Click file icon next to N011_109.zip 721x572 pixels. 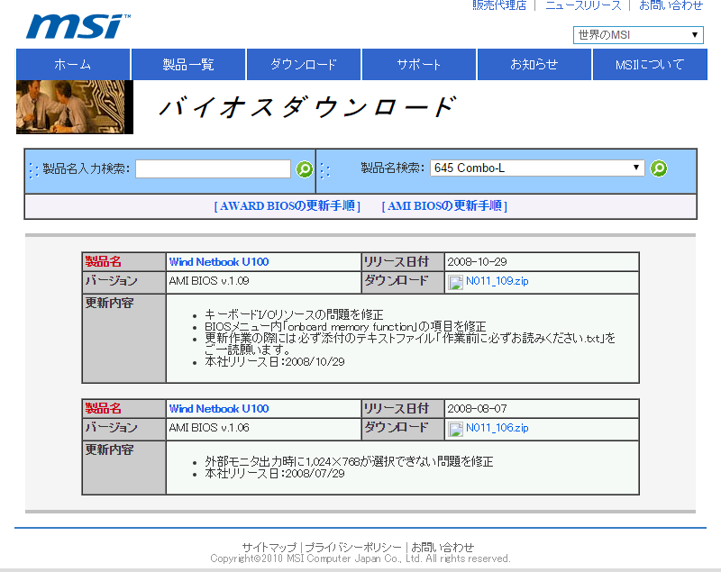(455, 282)
